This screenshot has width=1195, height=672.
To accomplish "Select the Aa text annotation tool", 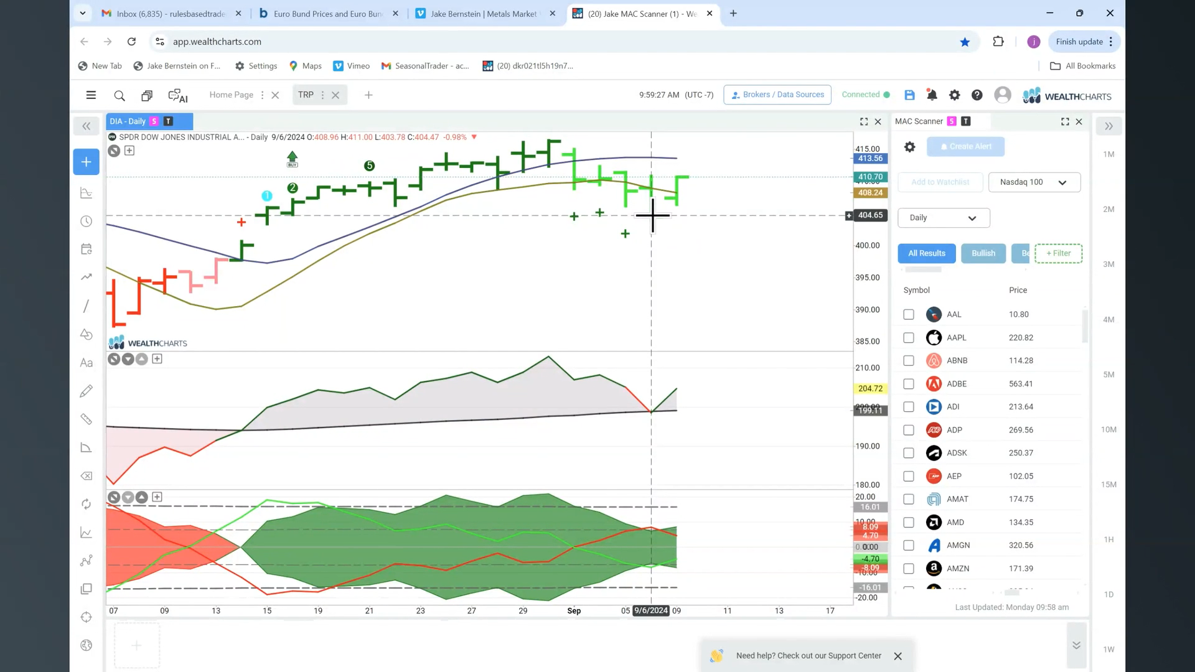I will pos(87,363).
